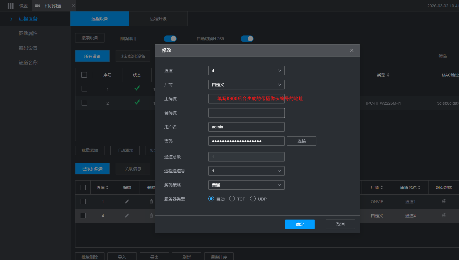Screen dimensions: 459x260
Task: Expand the 通道 dropdown showing 4
Action: pyautogui.click(x=246, y=71)
